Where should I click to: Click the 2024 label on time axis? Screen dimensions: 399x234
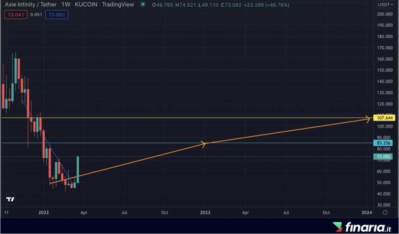(367, 213)
